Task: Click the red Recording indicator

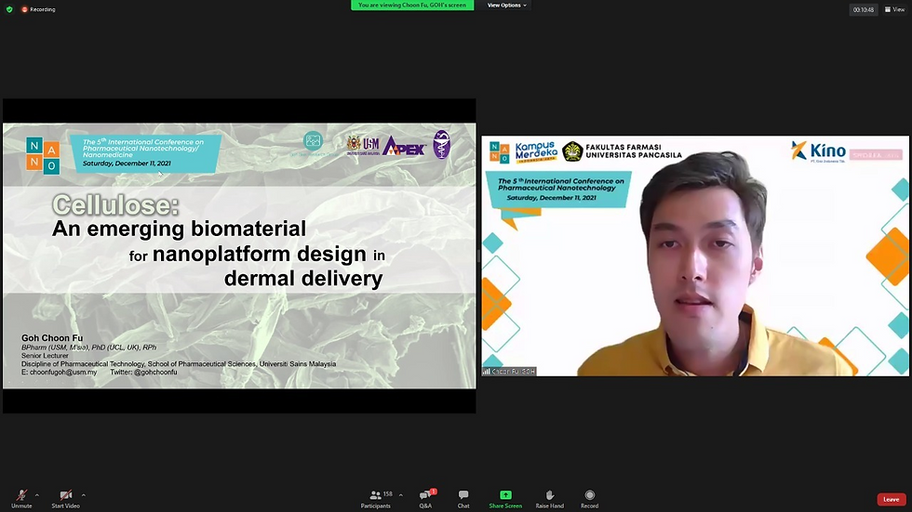Action: pos(38,9)
